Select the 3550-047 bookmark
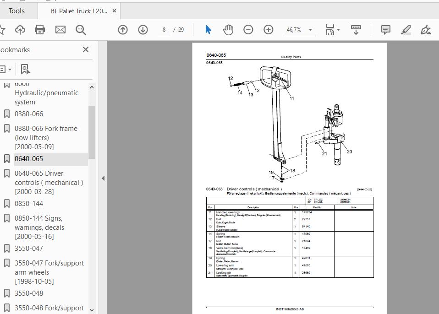 click(x=29, y=248)
